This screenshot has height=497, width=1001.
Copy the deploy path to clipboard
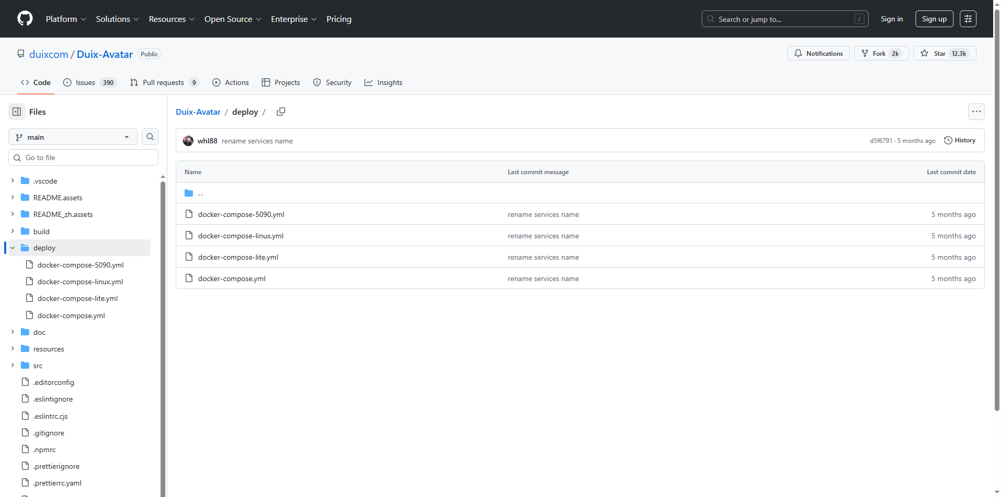coord(281,112)
